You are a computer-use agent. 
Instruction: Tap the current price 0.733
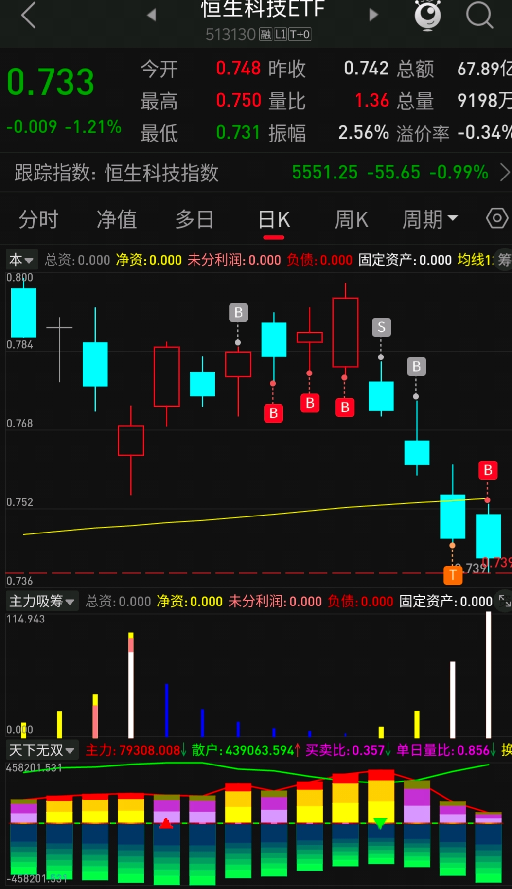coord(51,82)
